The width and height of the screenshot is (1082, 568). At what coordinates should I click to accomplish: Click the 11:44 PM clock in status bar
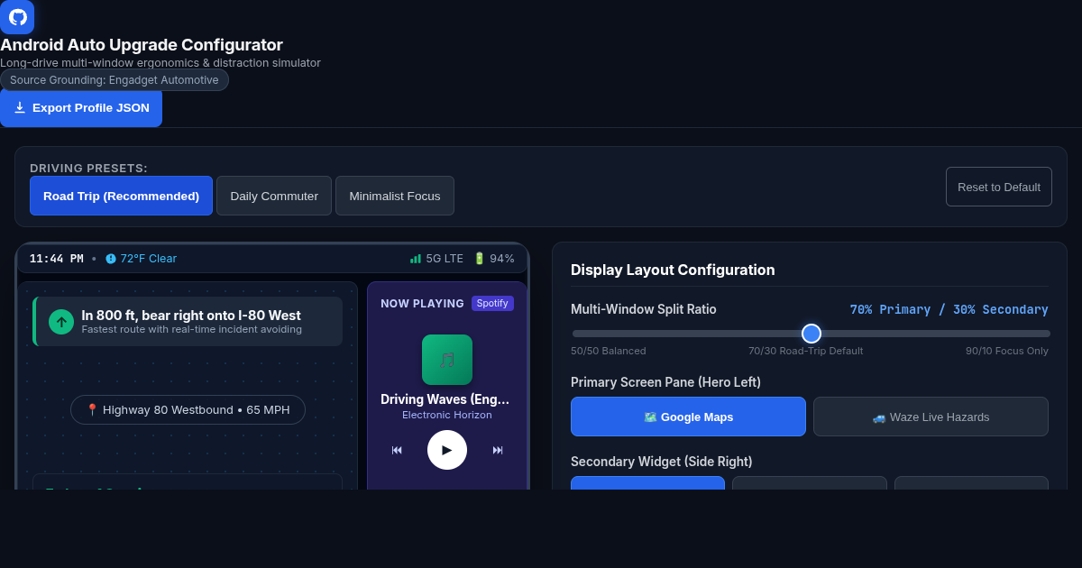point(57,259)
